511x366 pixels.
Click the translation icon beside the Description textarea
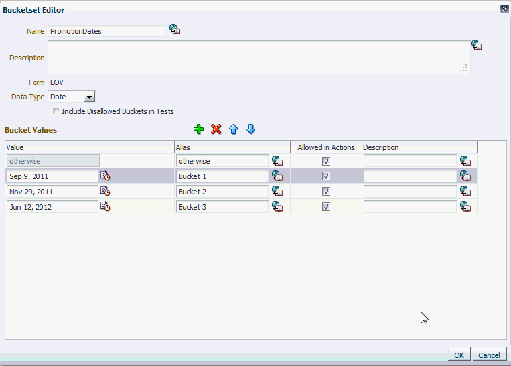(476, 45)
